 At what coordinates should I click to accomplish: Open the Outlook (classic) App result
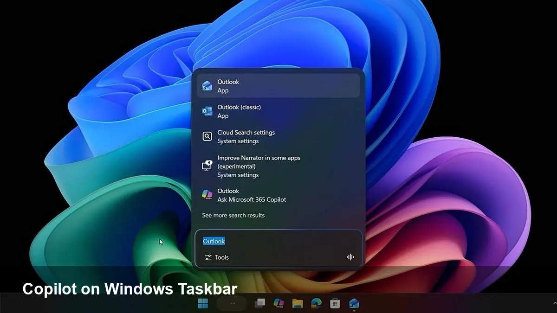[278, 111]
